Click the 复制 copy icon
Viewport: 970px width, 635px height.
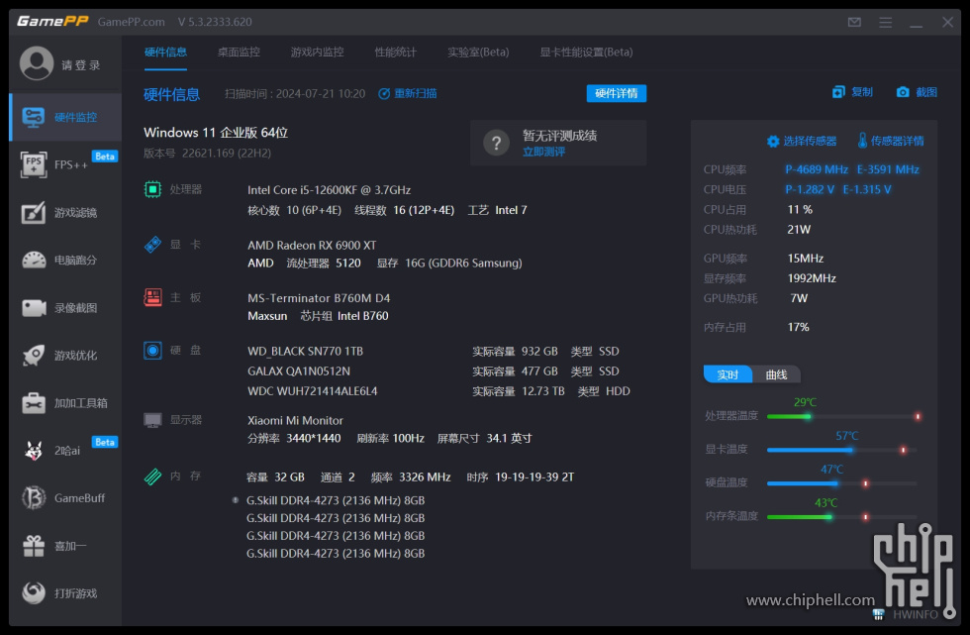838,92
